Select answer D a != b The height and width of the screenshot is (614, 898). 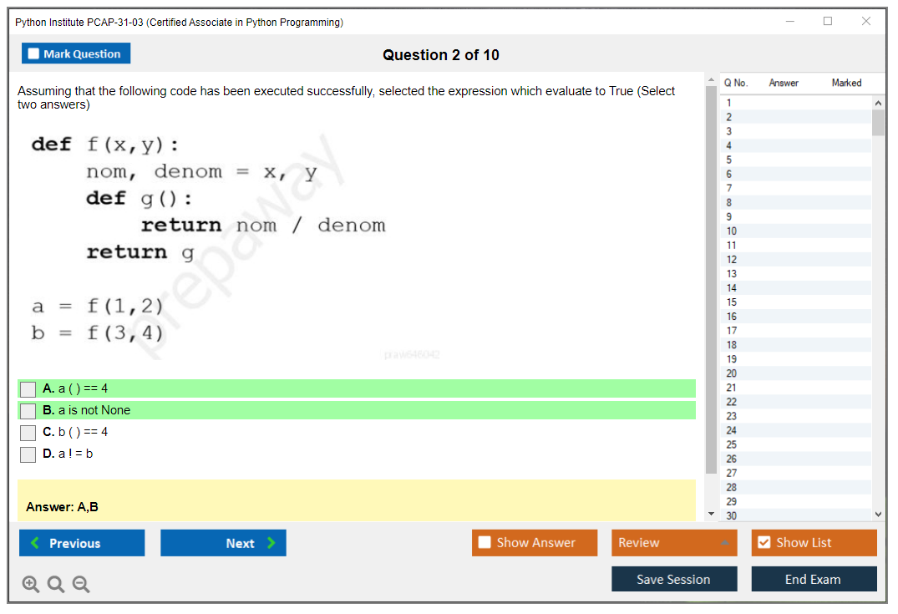[x=28, y=454]
